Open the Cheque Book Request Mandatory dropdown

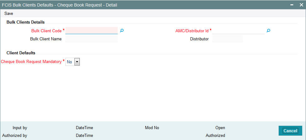click(x=73, y=62)
